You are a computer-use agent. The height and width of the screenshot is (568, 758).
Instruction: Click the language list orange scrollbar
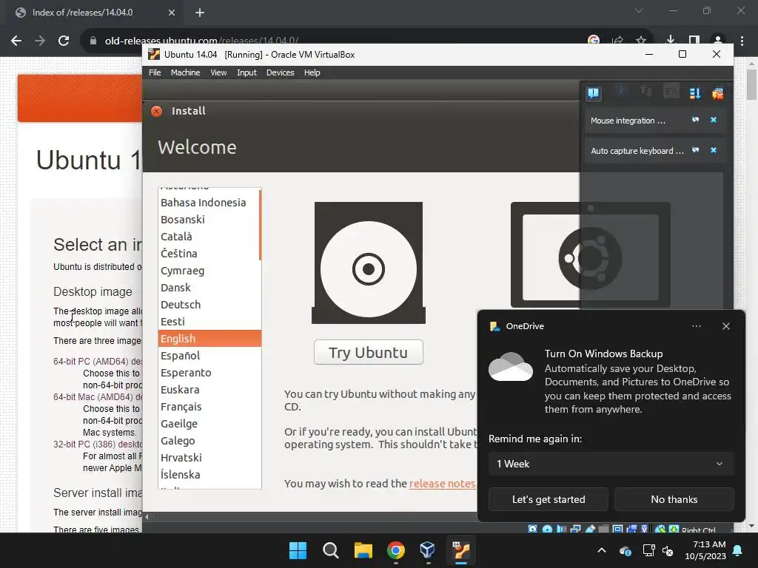pos(260,226)
